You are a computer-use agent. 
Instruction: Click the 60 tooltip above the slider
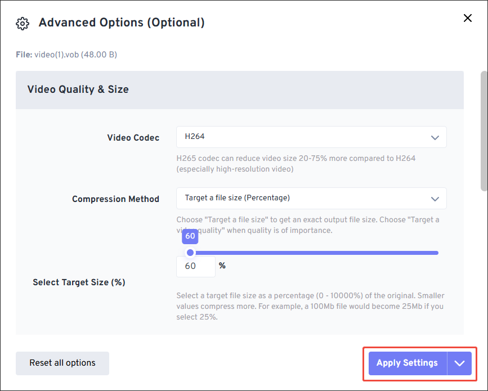(x=190, y=236)
